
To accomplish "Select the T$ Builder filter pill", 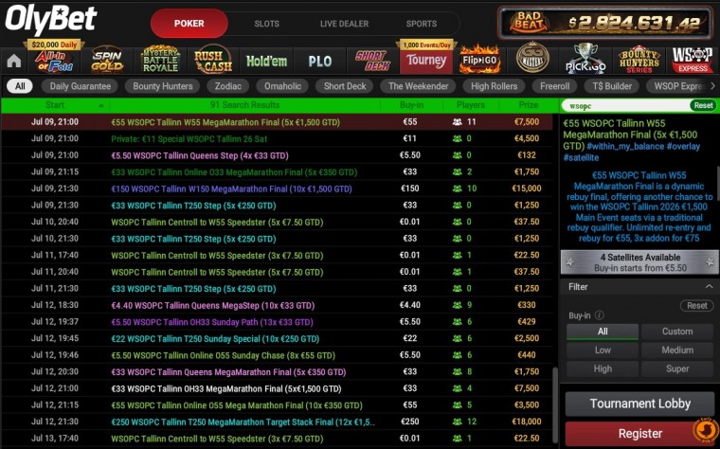I will tap(612, 86).
